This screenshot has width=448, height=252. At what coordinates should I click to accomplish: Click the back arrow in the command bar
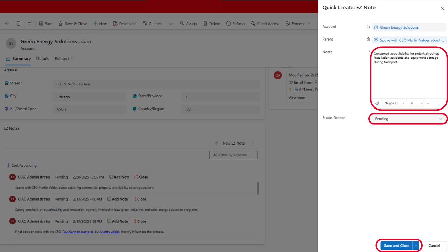7,23
